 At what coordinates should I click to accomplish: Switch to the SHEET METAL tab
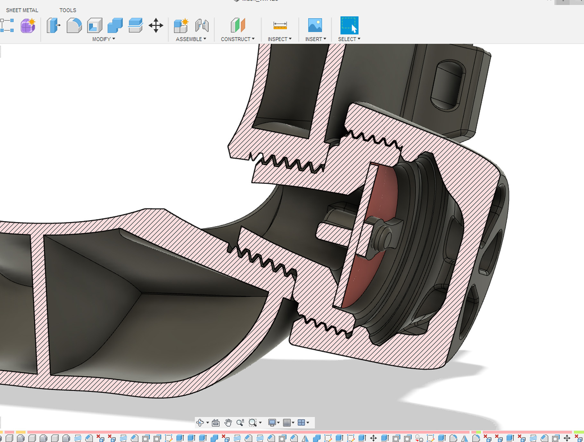[x=22, y=10]
